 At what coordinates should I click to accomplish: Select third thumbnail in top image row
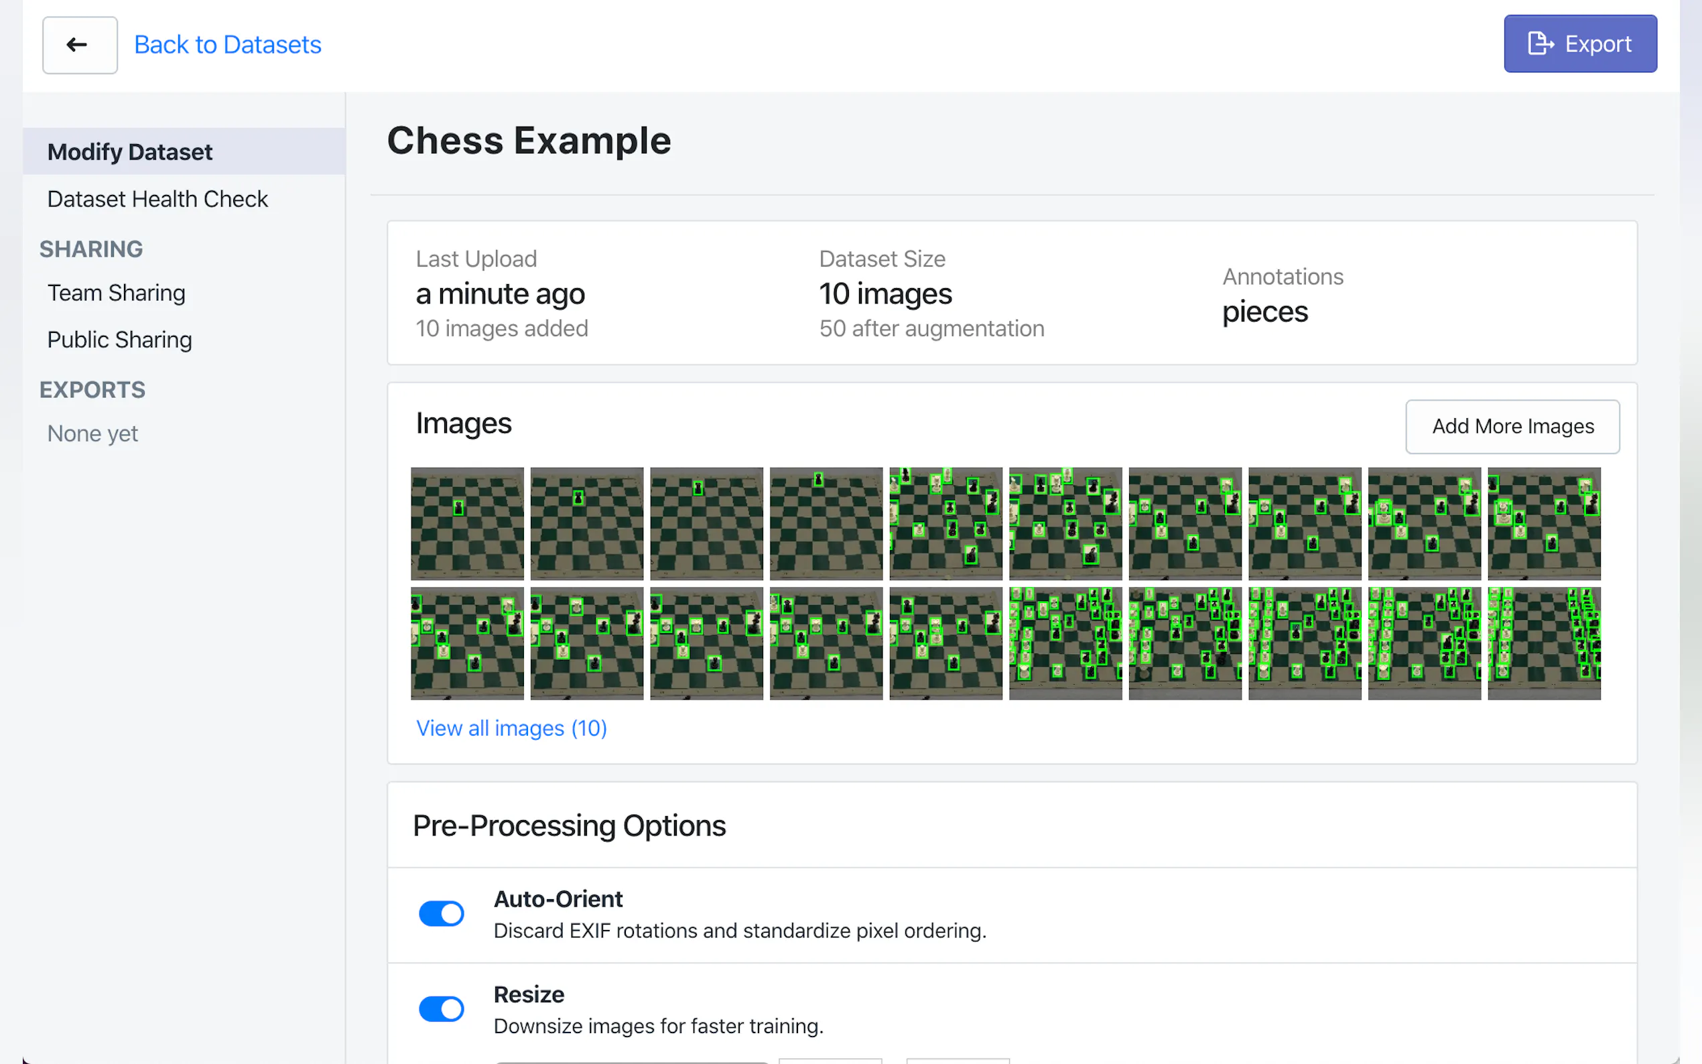tap(706, 523)
